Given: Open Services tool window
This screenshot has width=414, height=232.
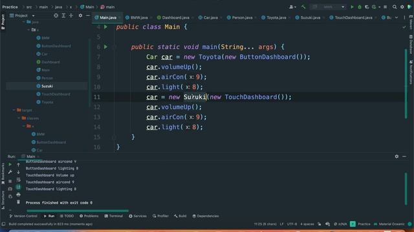Looking at the screenshot, I should click(138, 216).
